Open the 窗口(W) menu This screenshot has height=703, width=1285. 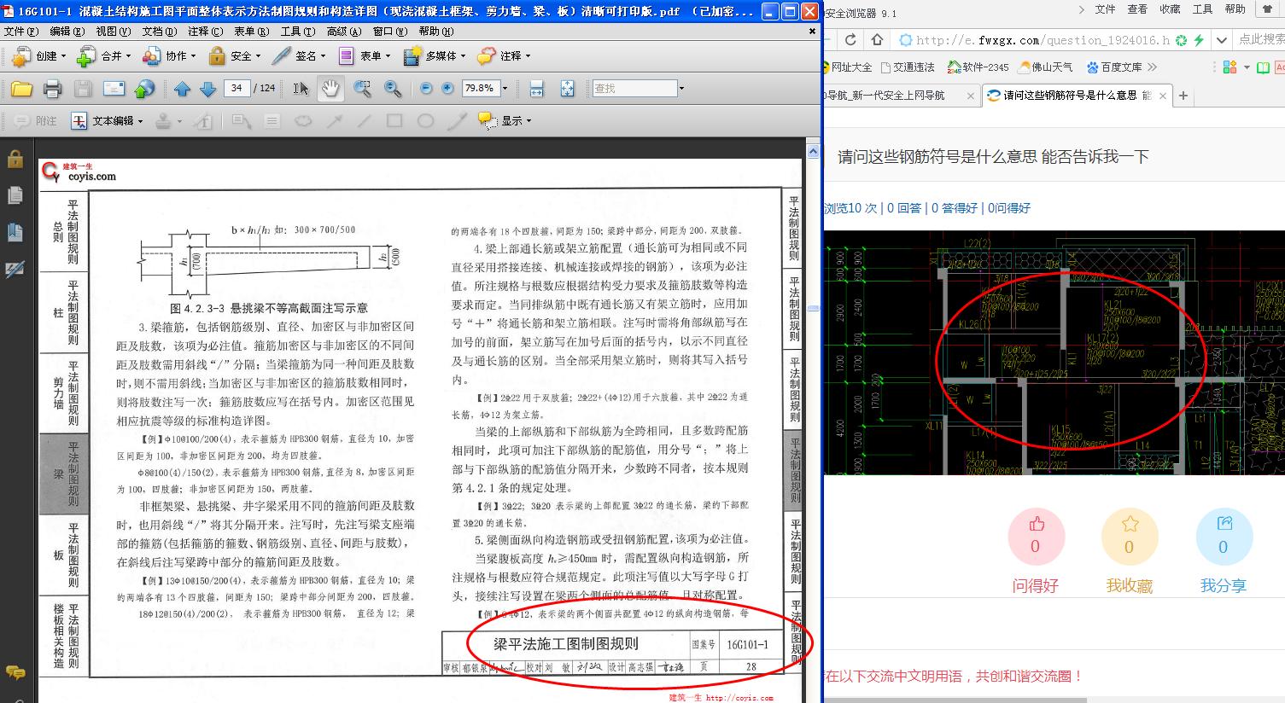(x=391, y=32)
